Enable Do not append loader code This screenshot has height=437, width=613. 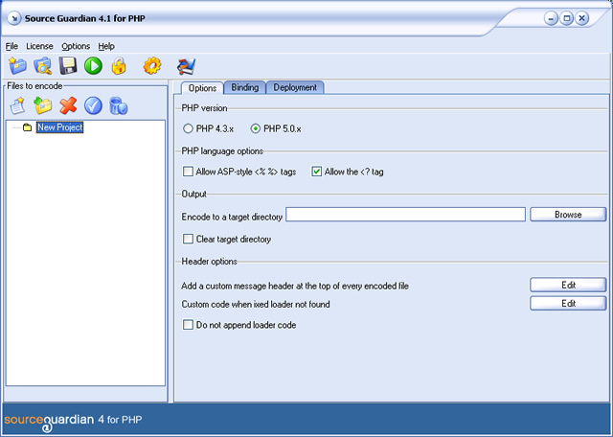point(188,325)
